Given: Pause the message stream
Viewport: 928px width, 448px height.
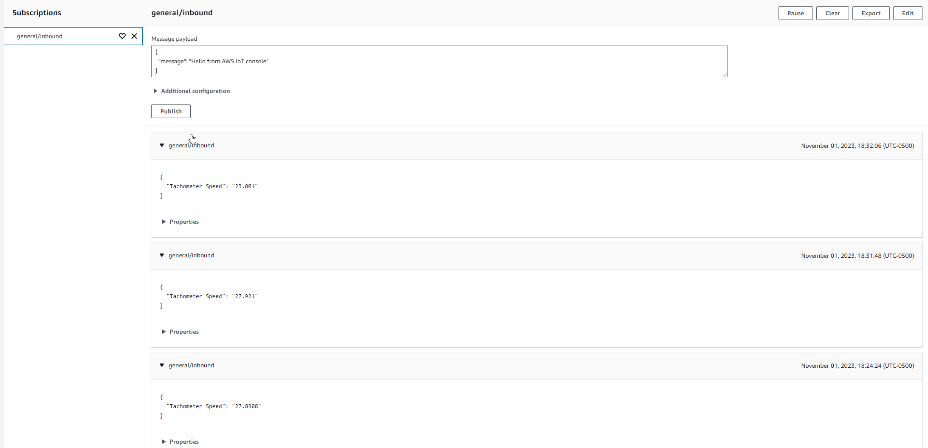Looking at the screenshot, I should (x=795, y=13).
